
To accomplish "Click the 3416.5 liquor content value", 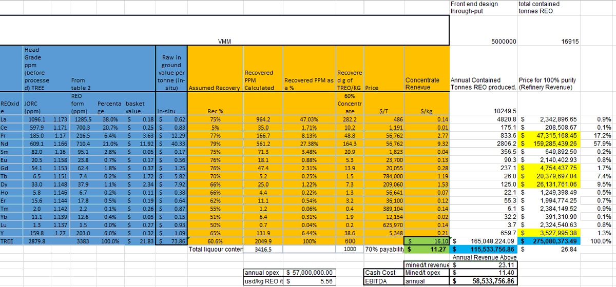I will (263, 249).
